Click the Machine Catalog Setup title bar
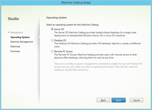152x110 pixels. click(76, 3)
